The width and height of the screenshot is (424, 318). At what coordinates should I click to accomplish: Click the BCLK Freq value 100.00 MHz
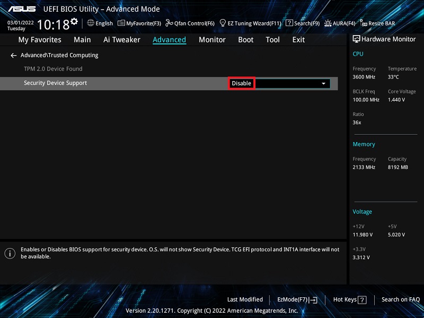(366, 100)
